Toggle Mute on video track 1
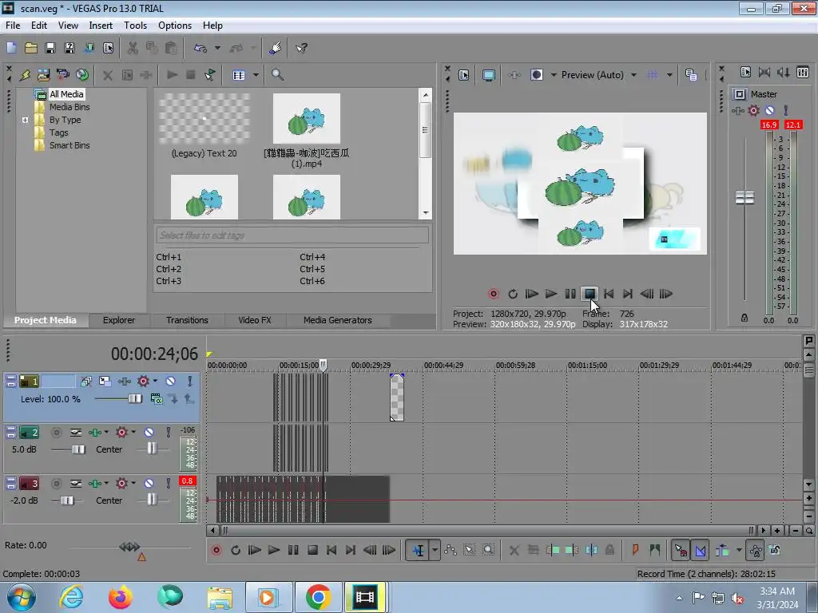Viewport: 818px width, 613px height. click(171, 381)
